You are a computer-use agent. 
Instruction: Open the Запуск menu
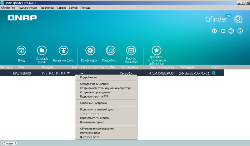click(x=73, y=7)
